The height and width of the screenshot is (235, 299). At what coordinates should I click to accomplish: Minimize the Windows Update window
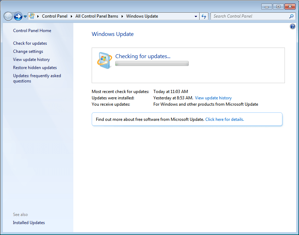[x=267, y=7]
